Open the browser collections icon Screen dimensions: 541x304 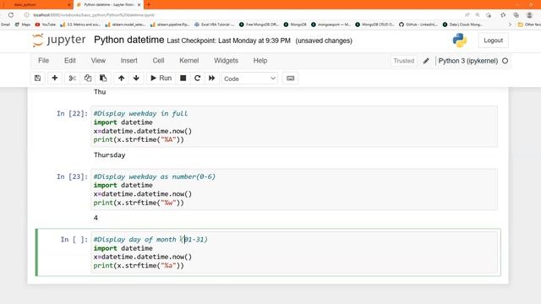coord(516,15)
